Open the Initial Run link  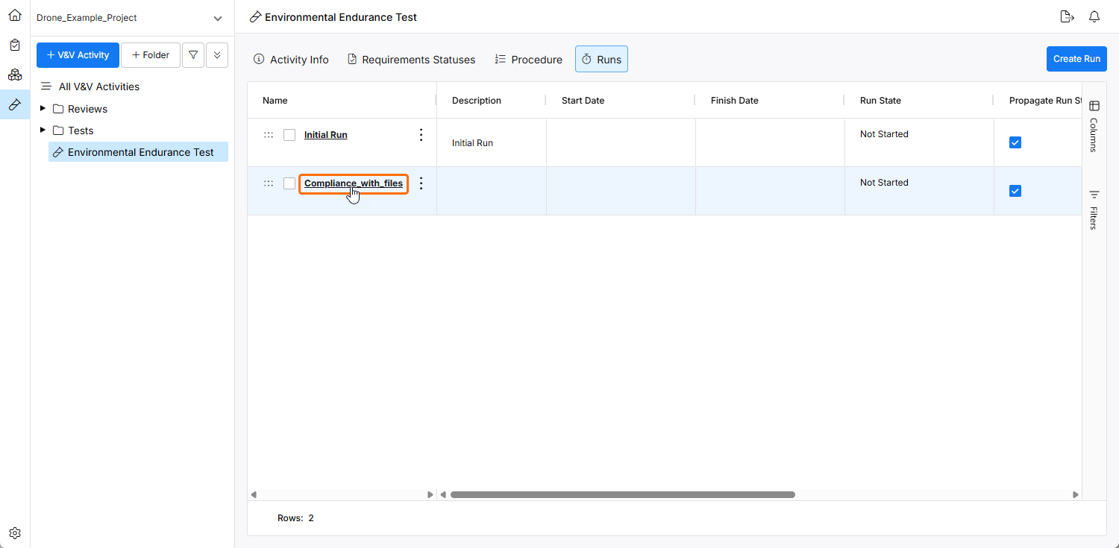tap(325, 135)
